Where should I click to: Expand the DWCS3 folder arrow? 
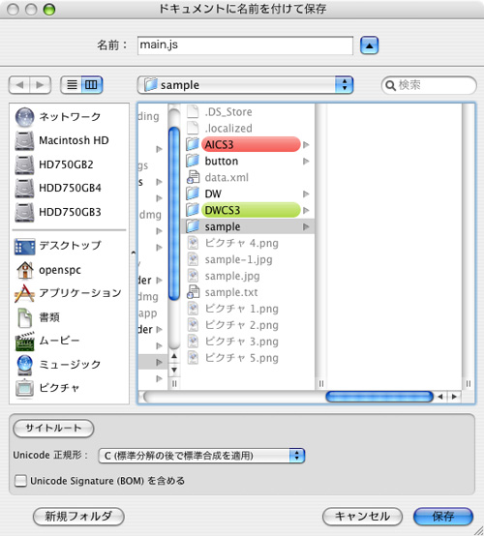click(306, 210)
